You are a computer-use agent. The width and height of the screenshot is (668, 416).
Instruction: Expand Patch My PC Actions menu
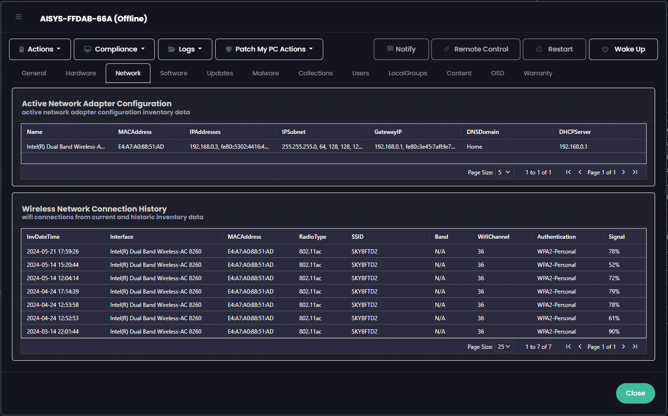[269, 49]
